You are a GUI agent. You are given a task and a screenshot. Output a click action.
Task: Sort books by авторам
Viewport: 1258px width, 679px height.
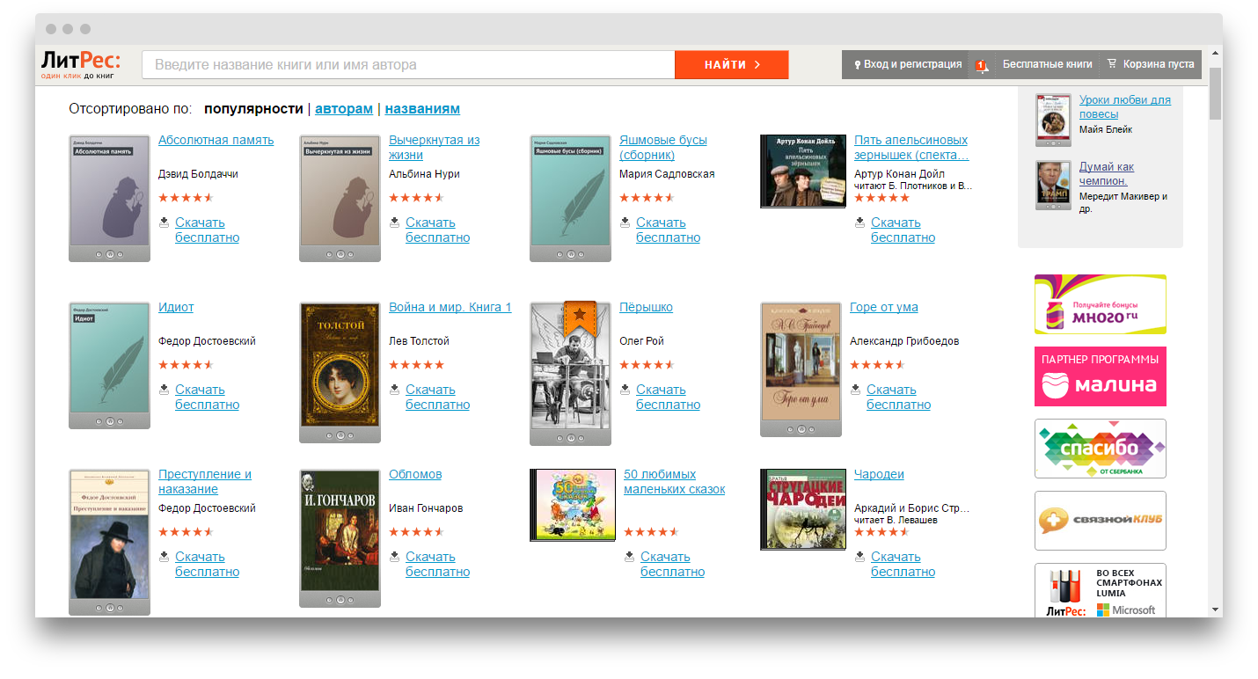click(344, 109)
